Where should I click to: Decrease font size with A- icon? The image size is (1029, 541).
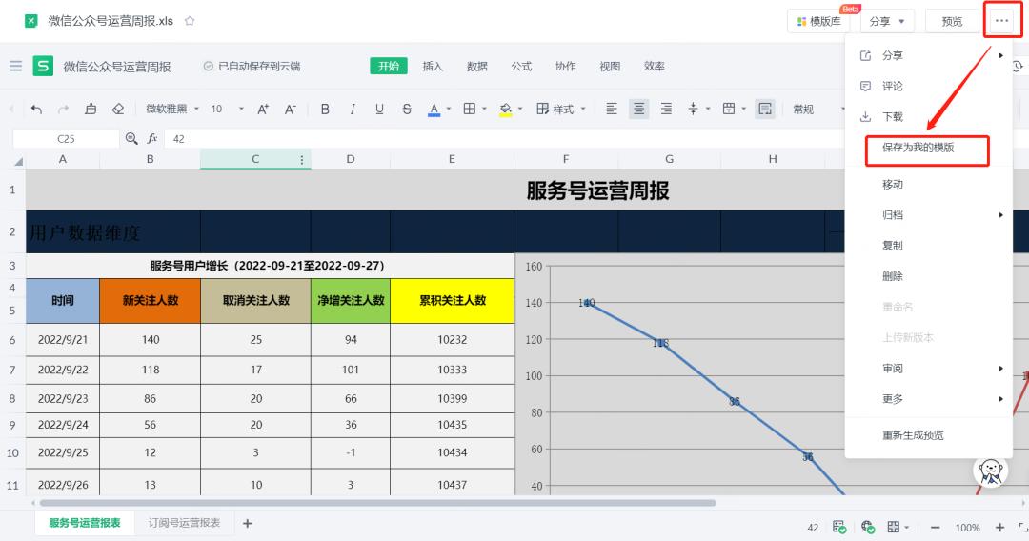click(x=290, y=109)
